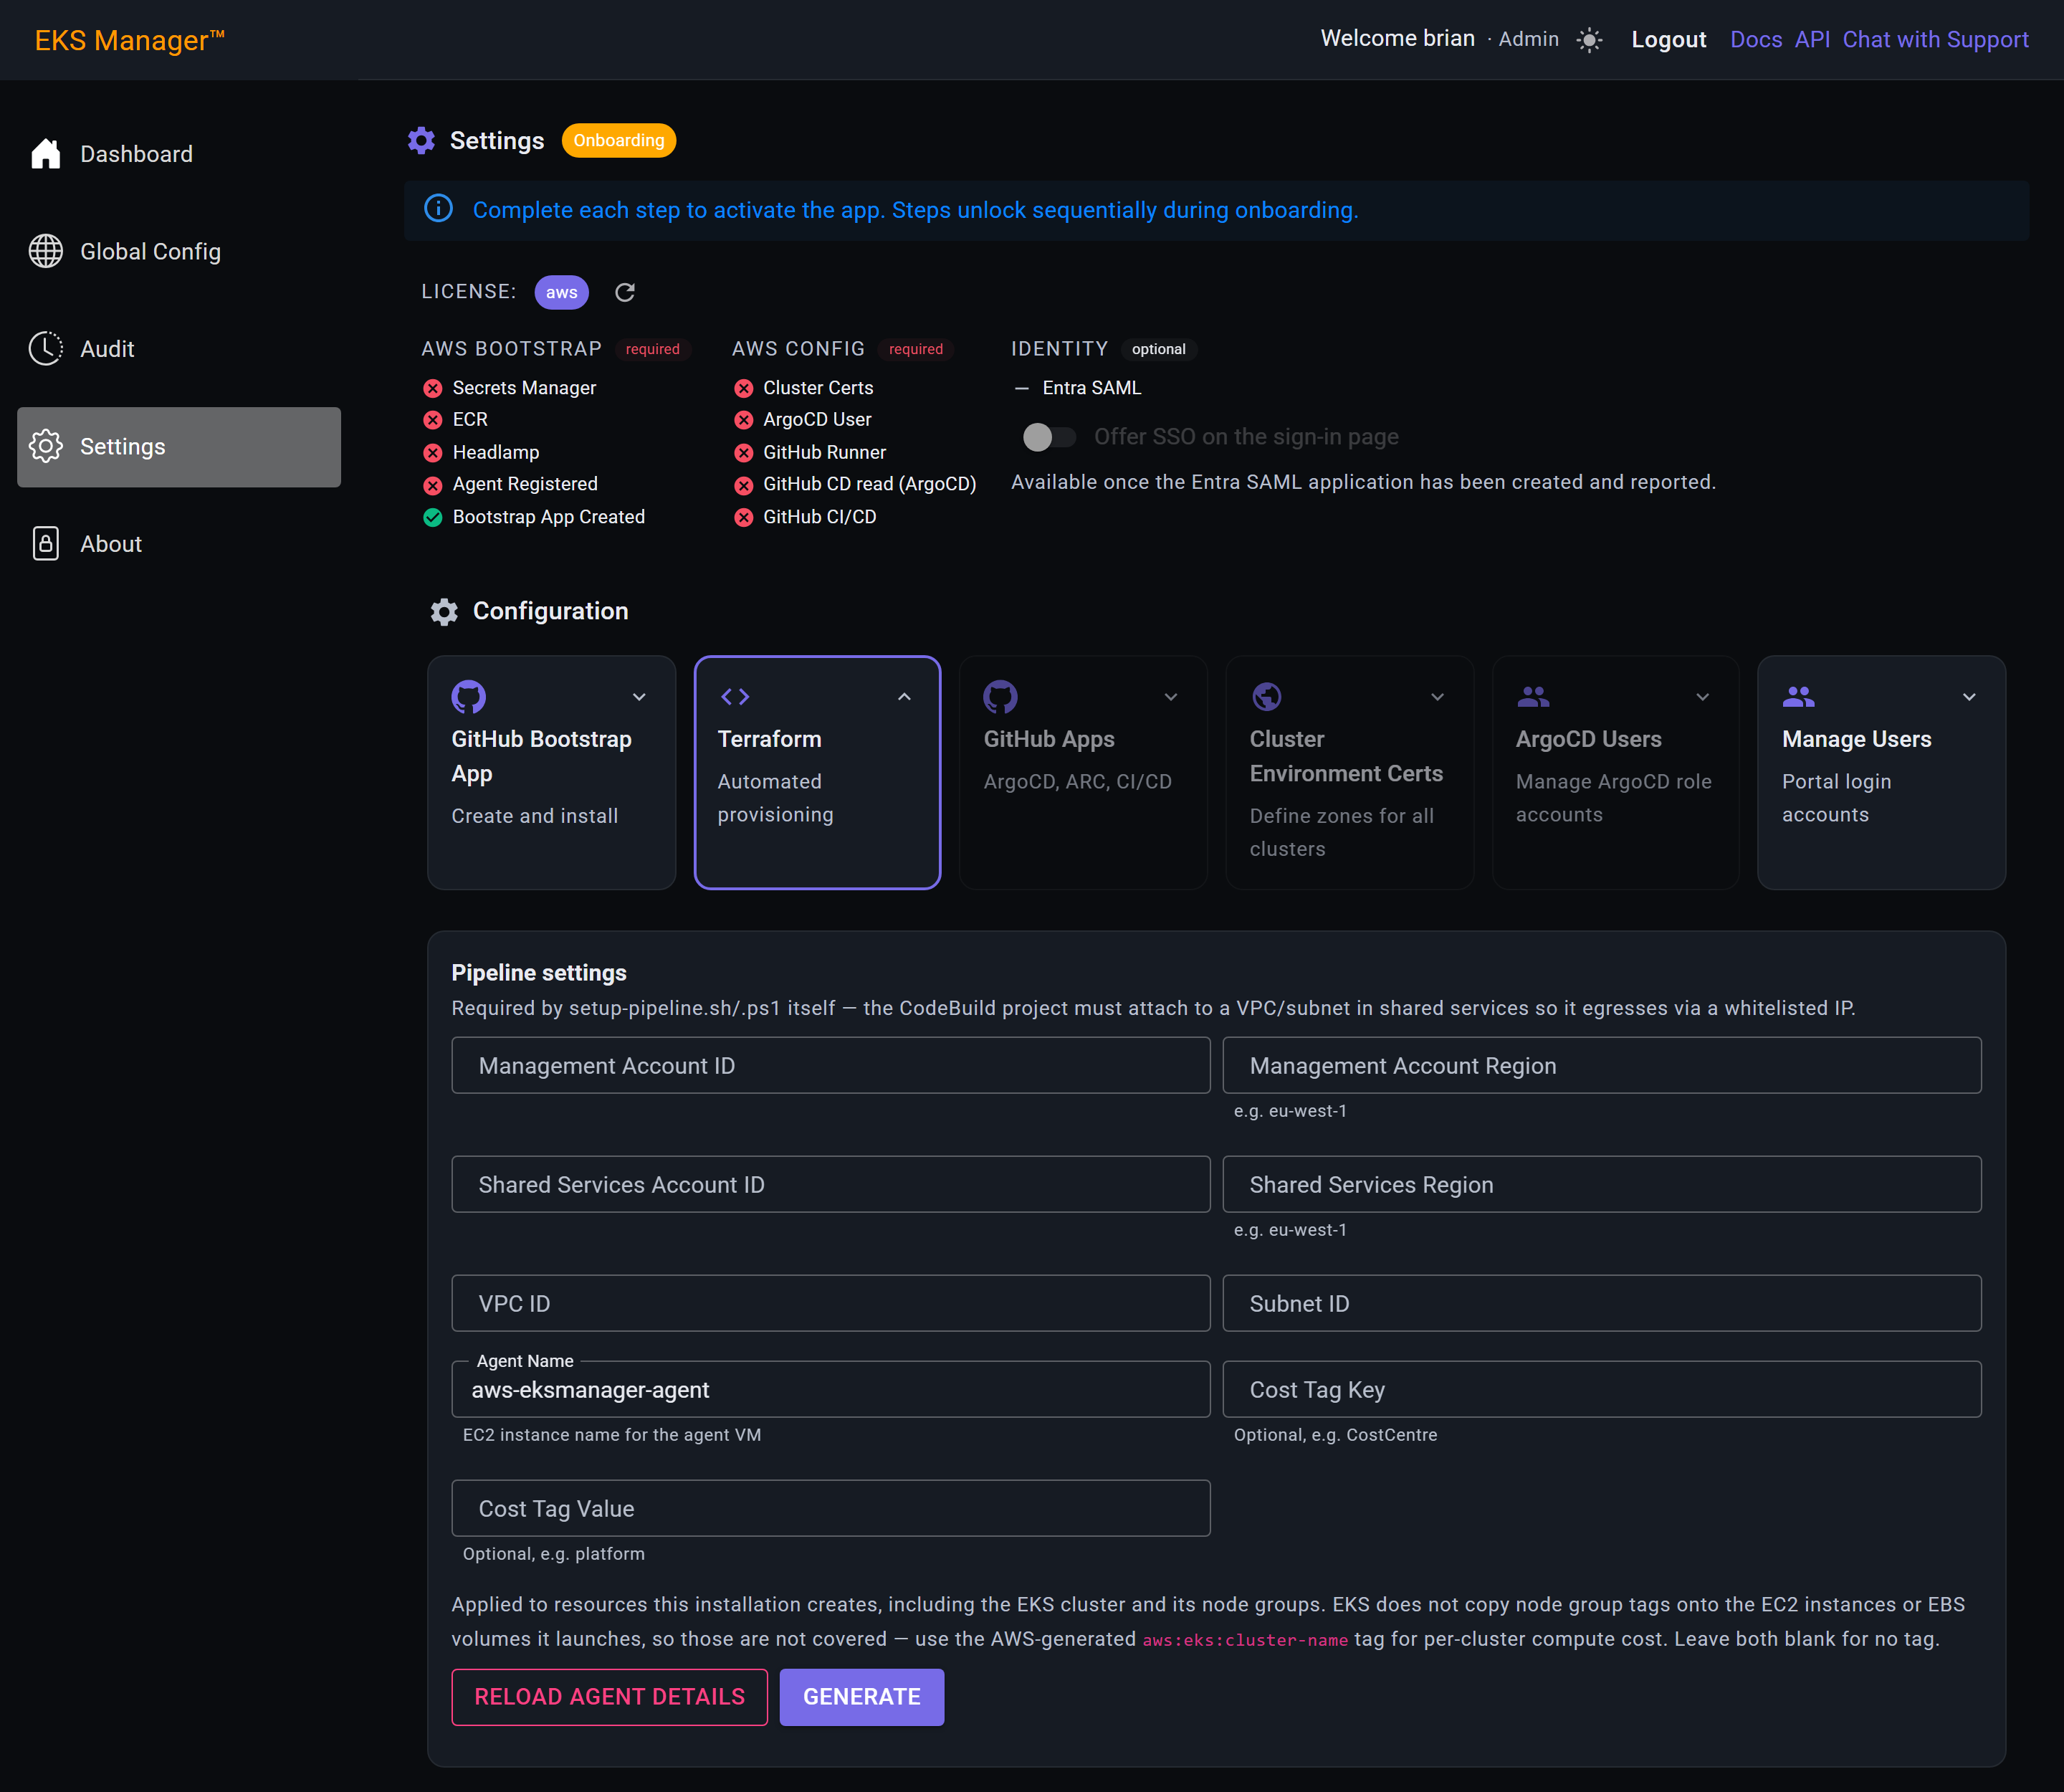The image size is (2064, 1792).
Task: Expand the GitHub Bootstrap App card chevron
Action: point(639,697)
